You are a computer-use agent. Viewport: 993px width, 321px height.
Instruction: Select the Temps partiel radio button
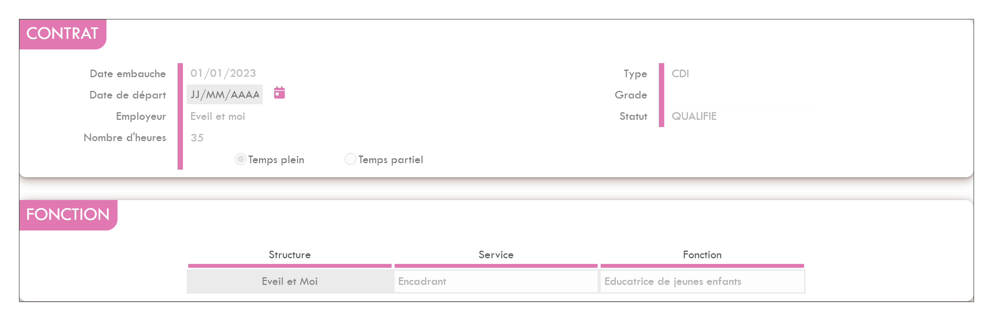coord(350,159)
